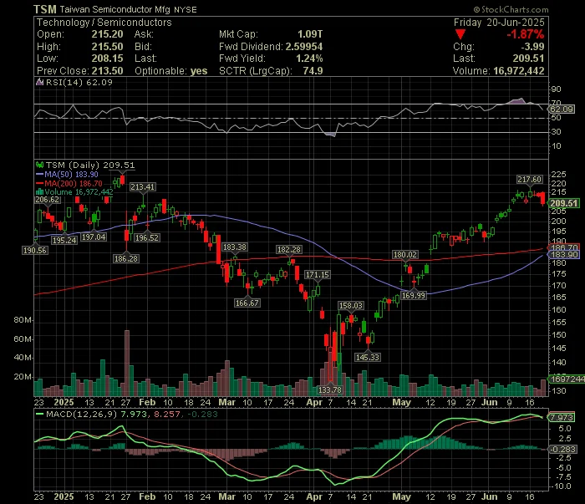585x504 pixels.
Task: Click the 80M volume axis label
Action: 23,320
